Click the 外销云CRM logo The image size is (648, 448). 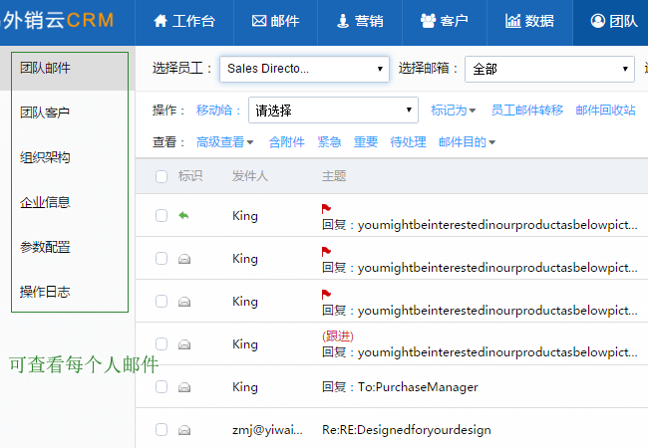pyautogui.click(x=58, y=20)
